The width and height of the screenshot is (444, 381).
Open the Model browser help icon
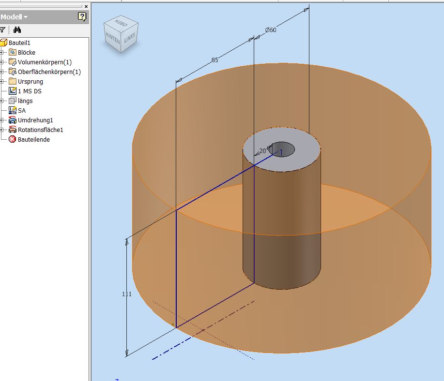(82, 17)
